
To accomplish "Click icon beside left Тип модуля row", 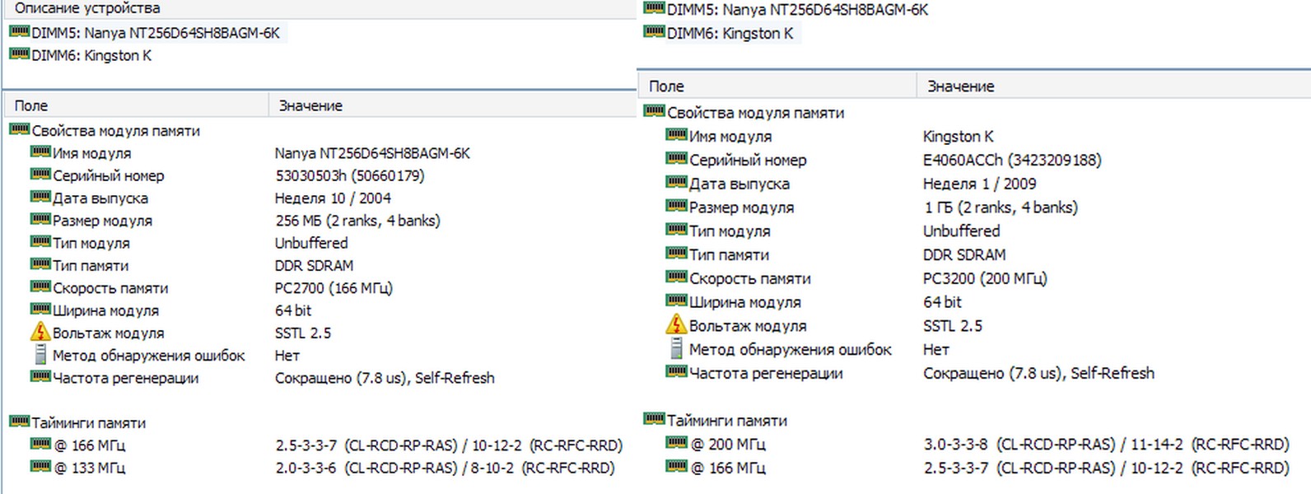I will (x=40, y=241).
